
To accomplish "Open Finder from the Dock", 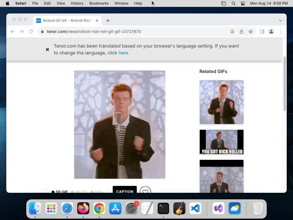I will pyautogui.click(x=35, y=208).
